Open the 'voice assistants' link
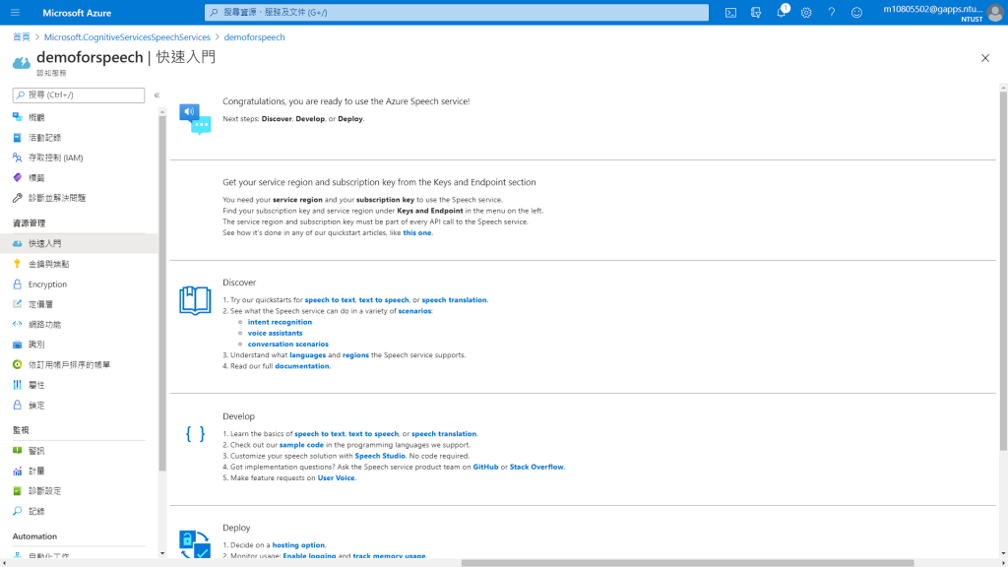The width and height of the screenshot is (1008, 567). pos(276,333)
